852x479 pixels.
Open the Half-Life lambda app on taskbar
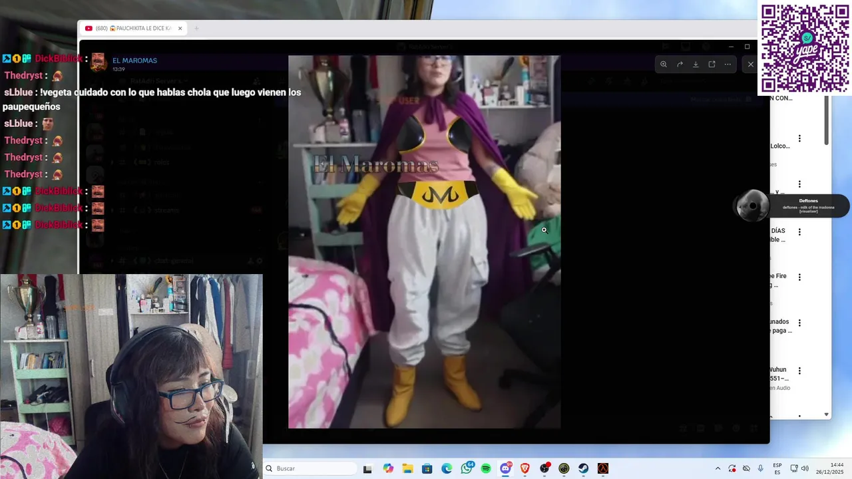pyautogui.click(x=603, y=468)
